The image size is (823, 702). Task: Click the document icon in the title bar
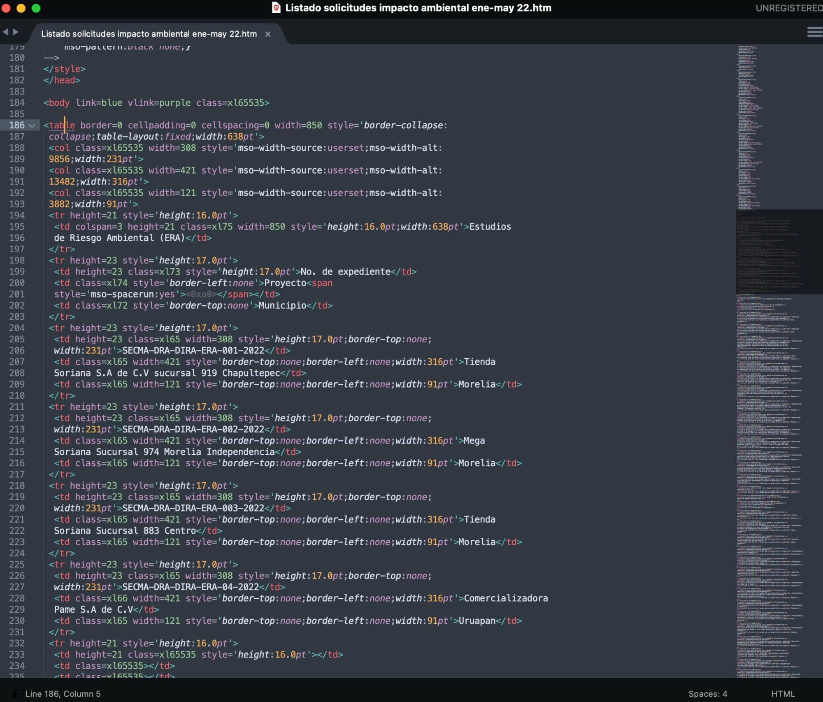coord(276,7)
